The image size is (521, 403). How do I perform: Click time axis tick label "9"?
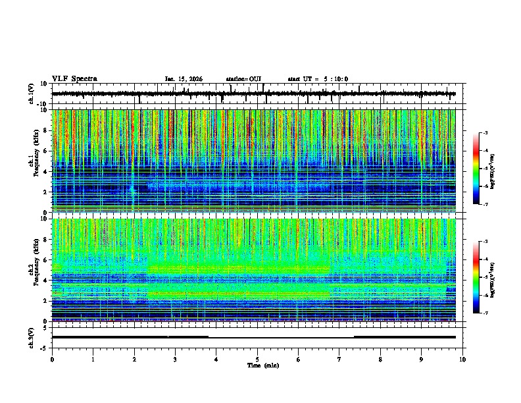pyautogui.click(x=421, y=360)
